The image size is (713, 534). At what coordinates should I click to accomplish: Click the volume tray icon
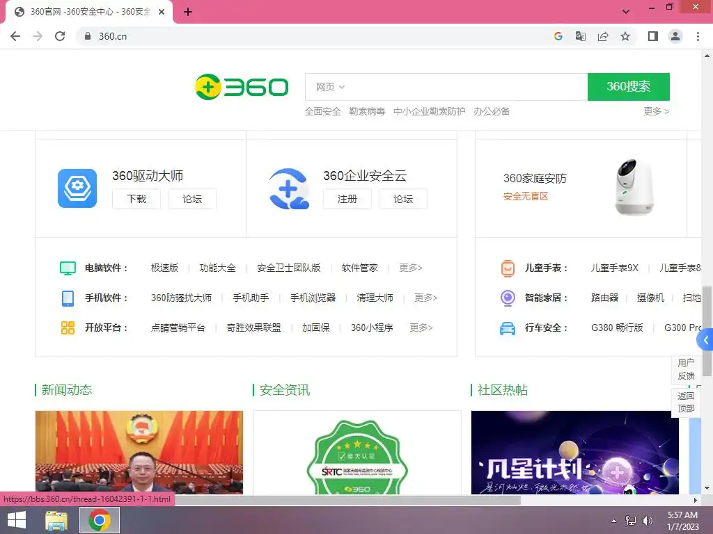(647, 520)
